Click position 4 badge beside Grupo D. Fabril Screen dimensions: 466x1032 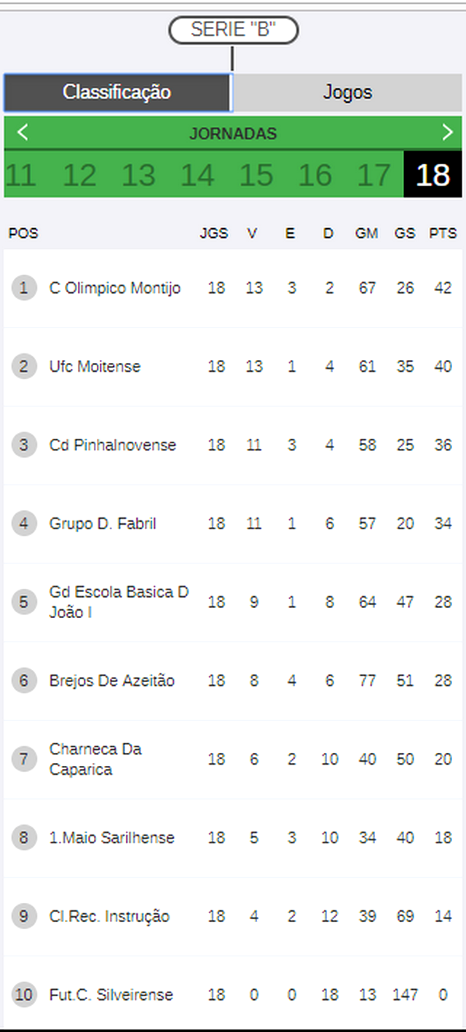(24, 523)
